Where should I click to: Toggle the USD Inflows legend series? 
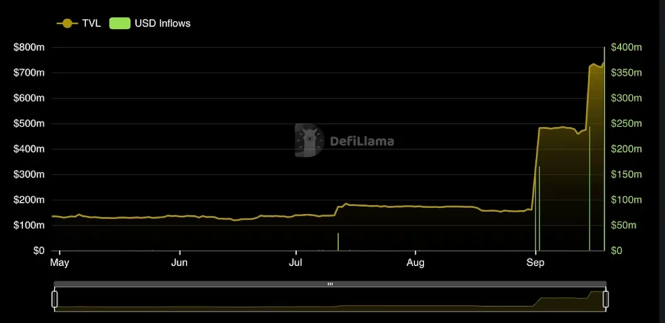[x=150, y=23]
